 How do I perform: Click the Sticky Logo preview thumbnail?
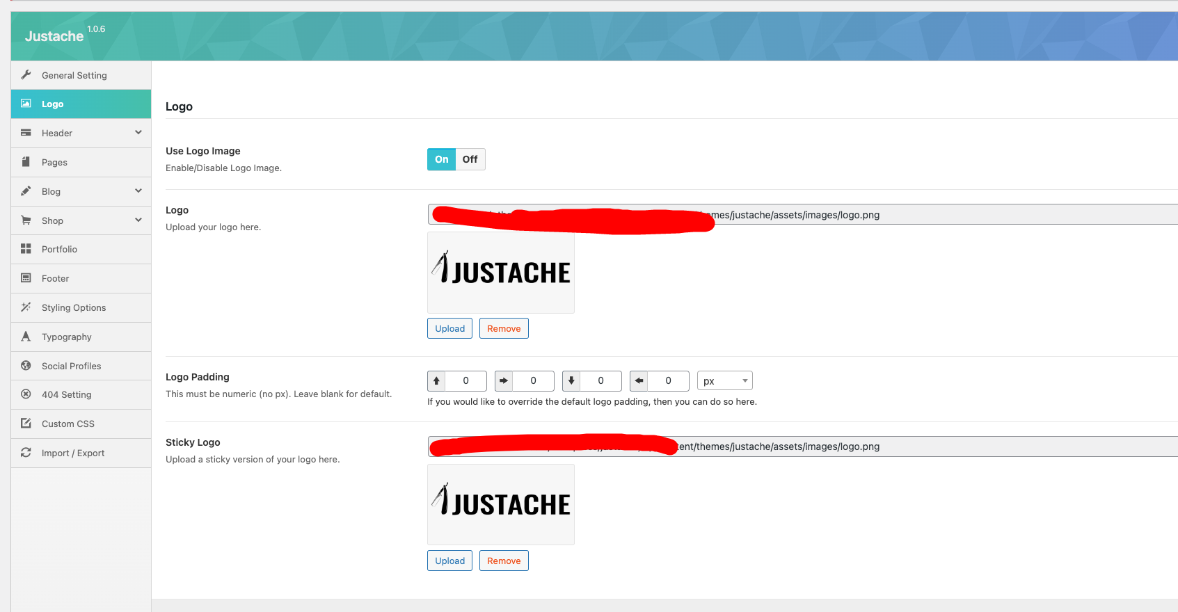(501, 504)
